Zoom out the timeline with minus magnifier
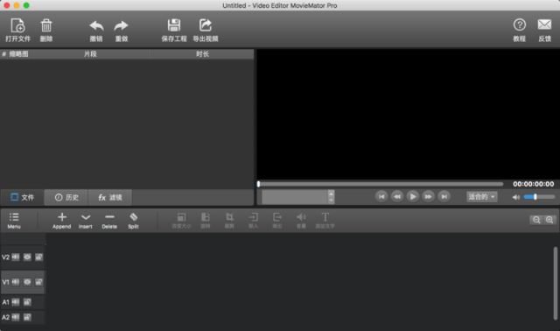 (536, 220)
